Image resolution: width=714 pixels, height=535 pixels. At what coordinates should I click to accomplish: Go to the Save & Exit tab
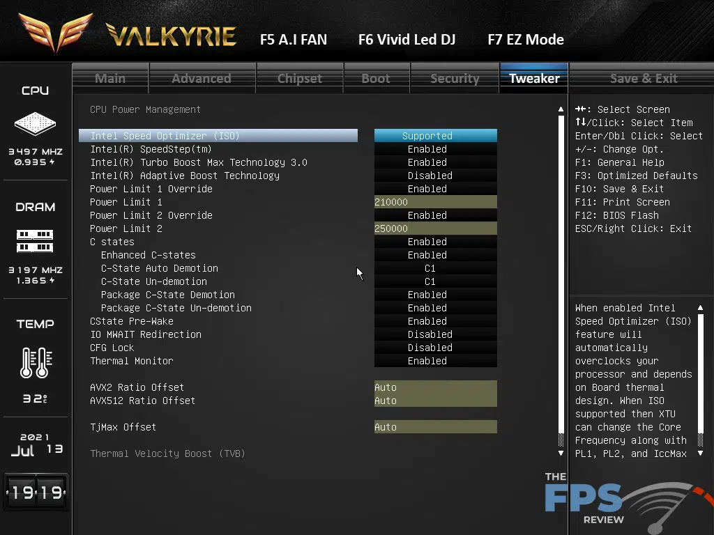coord(644,78)
